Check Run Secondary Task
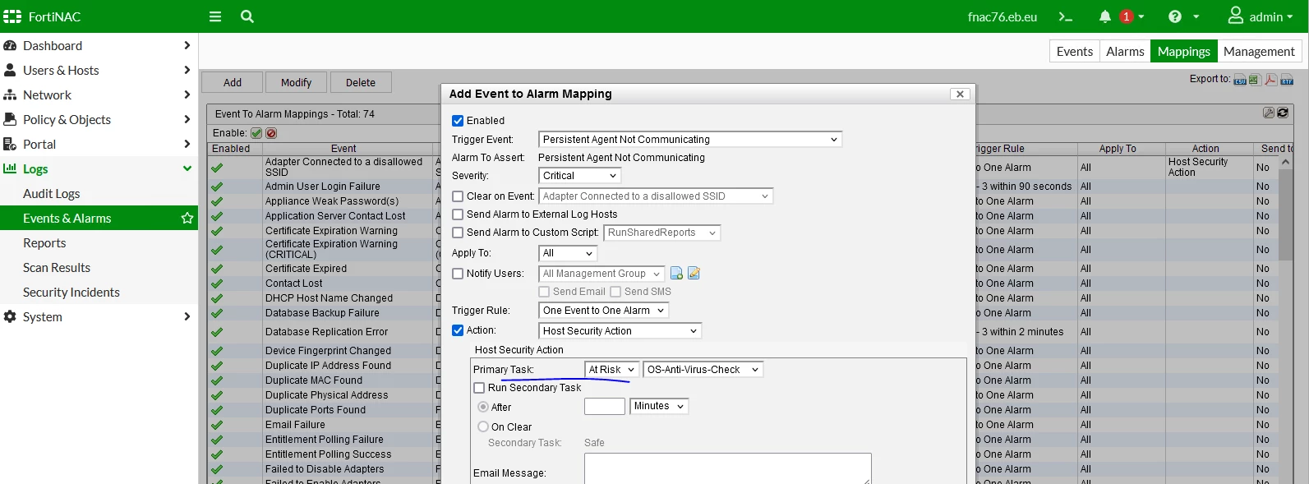The height and width of the screenshot is (484, 1309). click(479, 388)
